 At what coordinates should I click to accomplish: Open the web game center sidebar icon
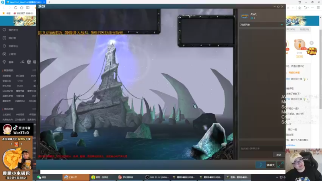coord(4,46)
